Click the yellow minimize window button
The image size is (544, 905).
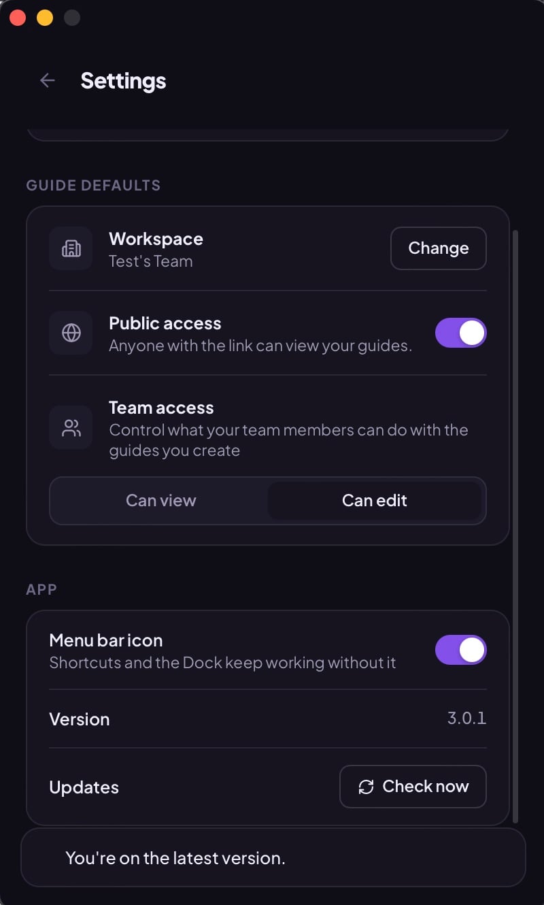[45, 18]
